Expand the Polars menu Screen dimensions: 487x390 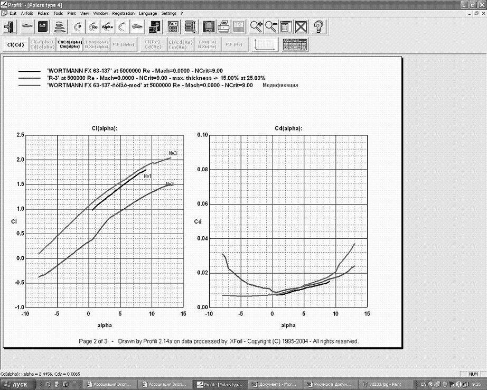point(43,13)
